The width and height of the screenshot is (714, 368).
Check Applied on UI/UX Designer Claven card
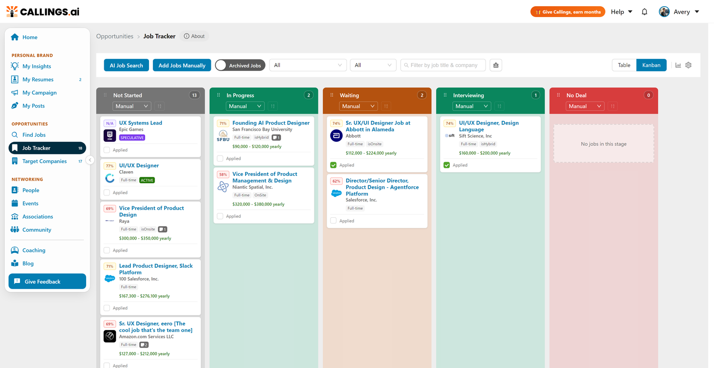tap(107, 193)
